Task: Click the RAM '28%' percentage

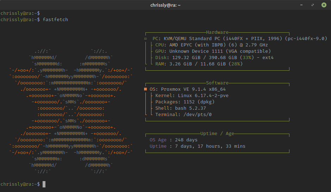Action: [x=236, y=64]
